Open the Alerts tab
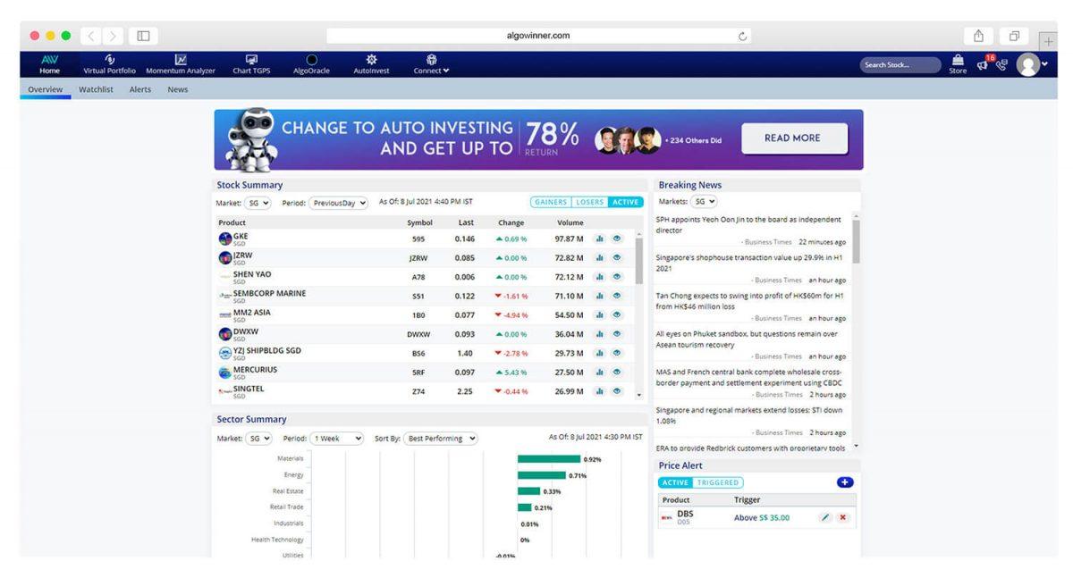 (x=140, y=90)
